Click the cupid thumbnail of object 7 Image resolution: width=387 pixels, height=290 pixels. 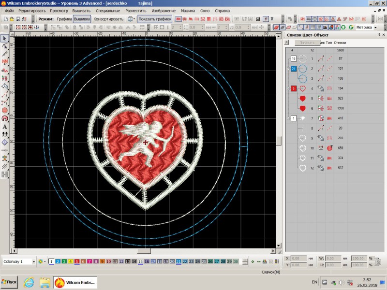pyautogui.click(x=303, y=118)
